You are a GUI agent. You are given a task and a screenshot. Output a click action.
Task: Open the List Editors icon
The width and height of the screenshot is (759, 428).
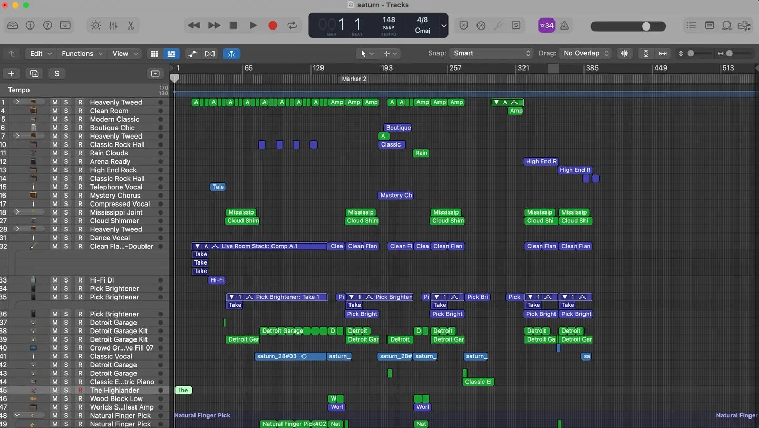pos(692,25)
